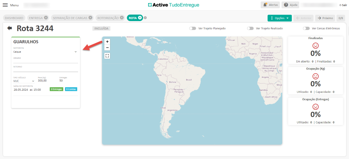Viewport: 349px width, 159px height.
Task: Close the ROTA tab with its X
Action: coord(139,18)
